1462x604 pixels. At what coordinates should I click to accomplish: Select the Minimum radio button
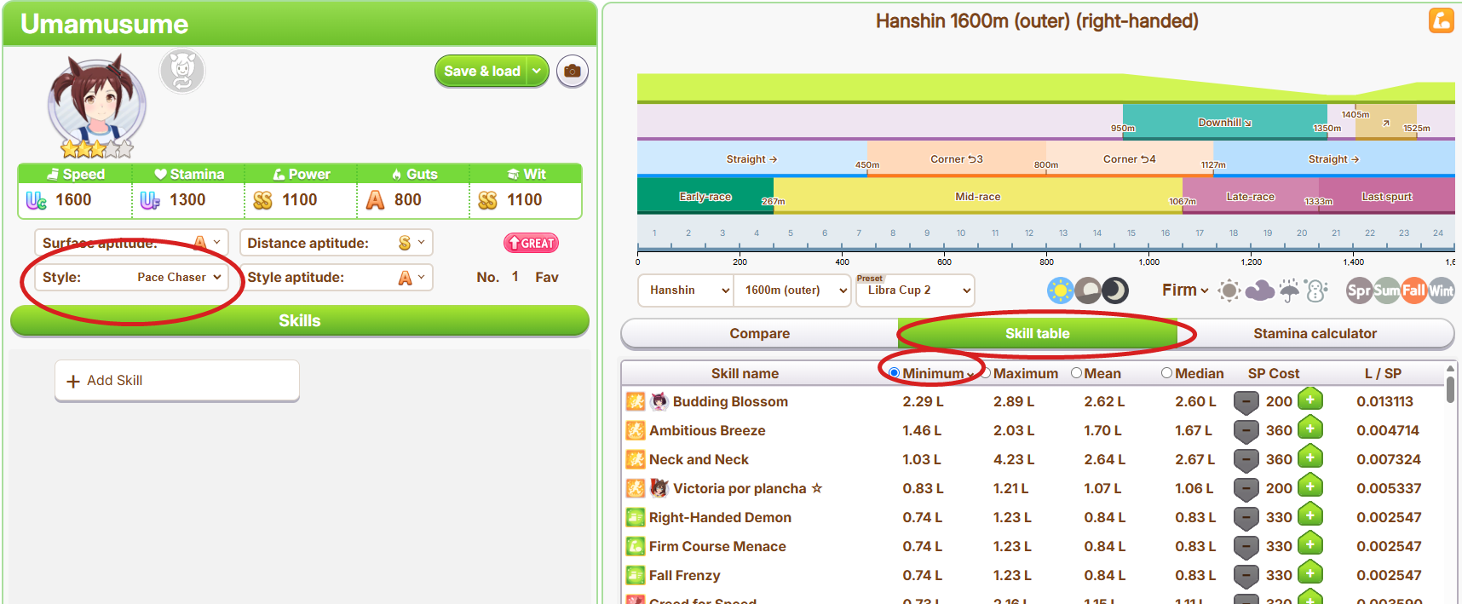894,373
